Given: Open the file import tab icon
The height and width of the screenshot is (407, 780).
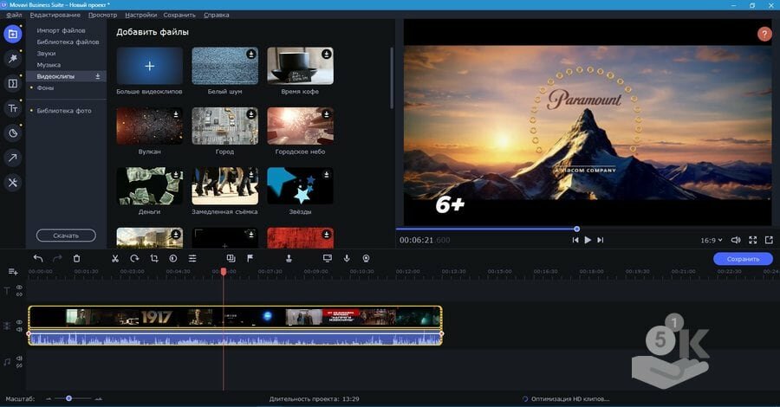Looking at the screenshot, I should (13, 34).
